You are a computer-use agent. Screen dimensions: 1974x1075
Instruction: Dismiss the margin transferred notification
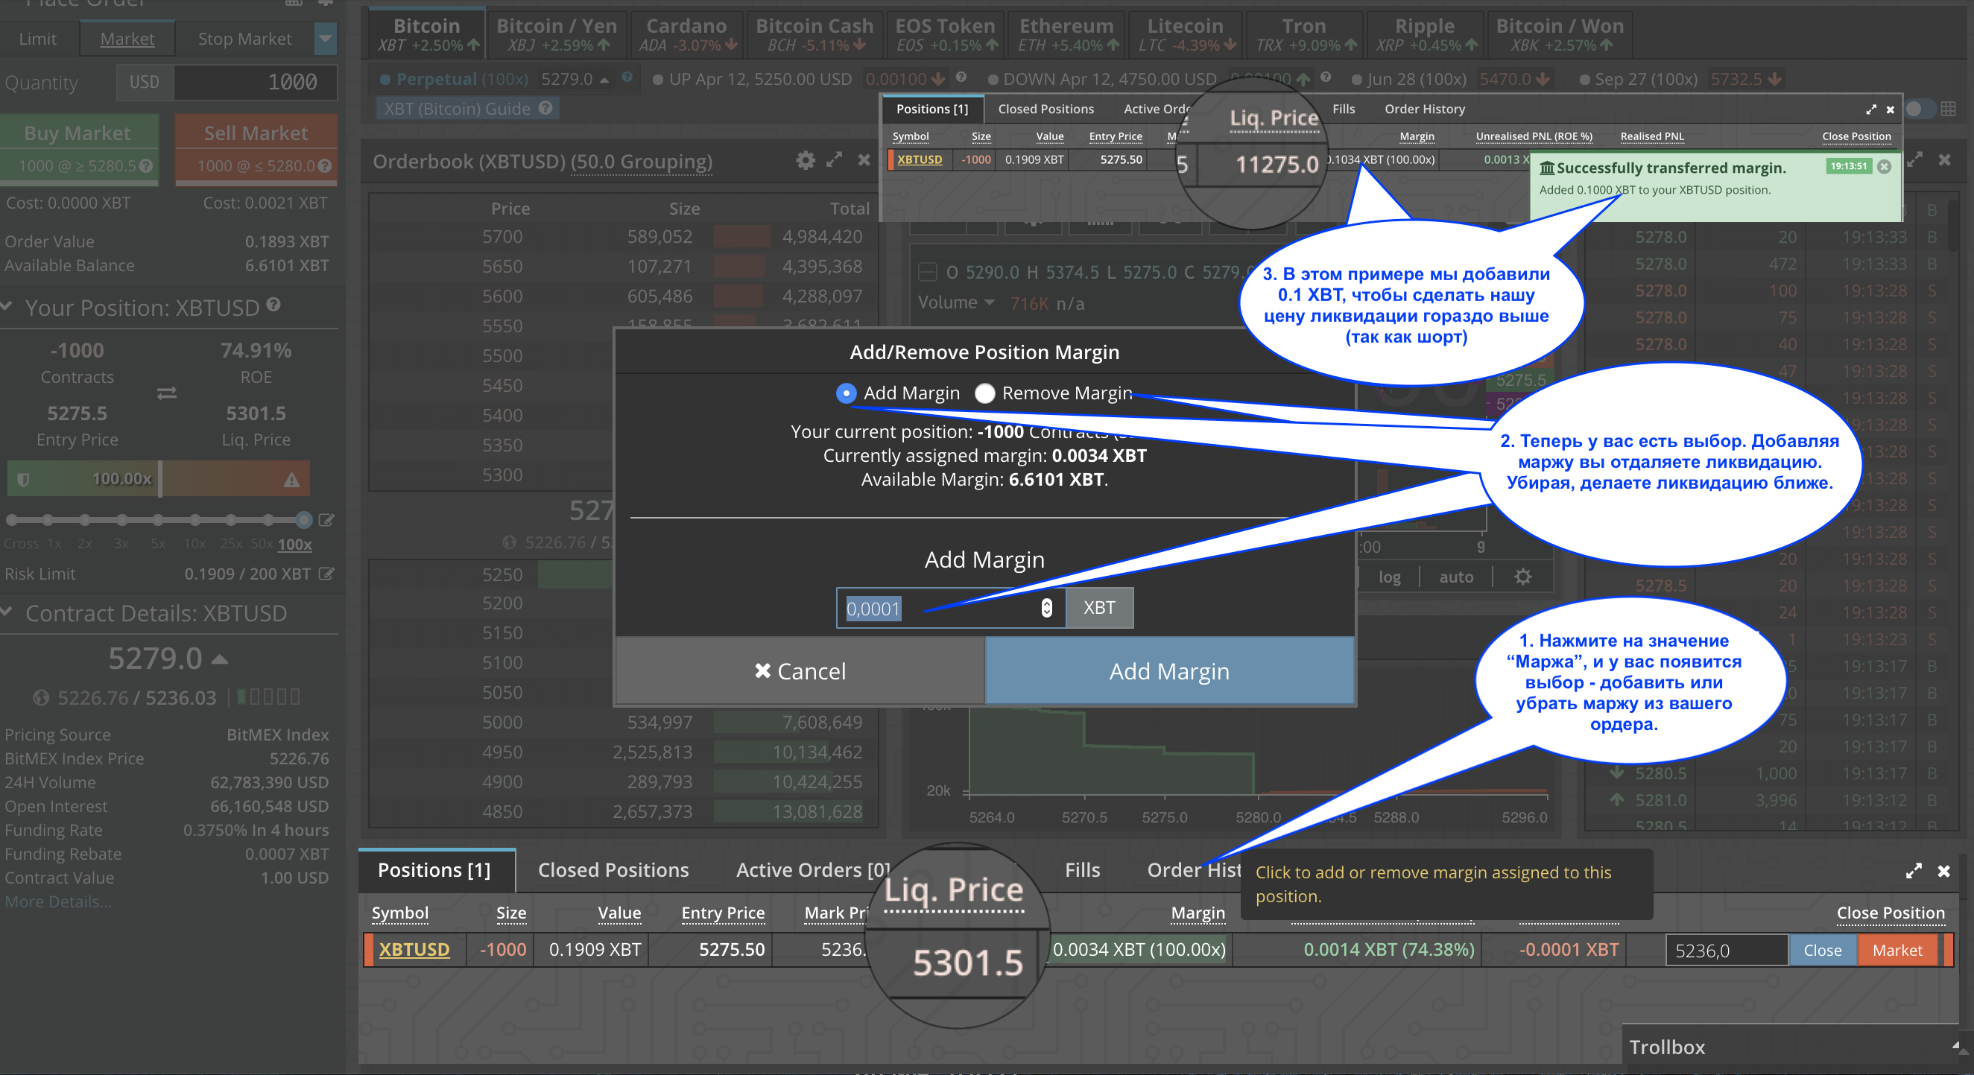point(1885,166)
